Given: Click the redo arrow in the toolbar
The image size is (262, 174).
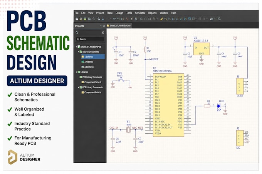Looking at the screenshot, I should click(x=118, y=19).
